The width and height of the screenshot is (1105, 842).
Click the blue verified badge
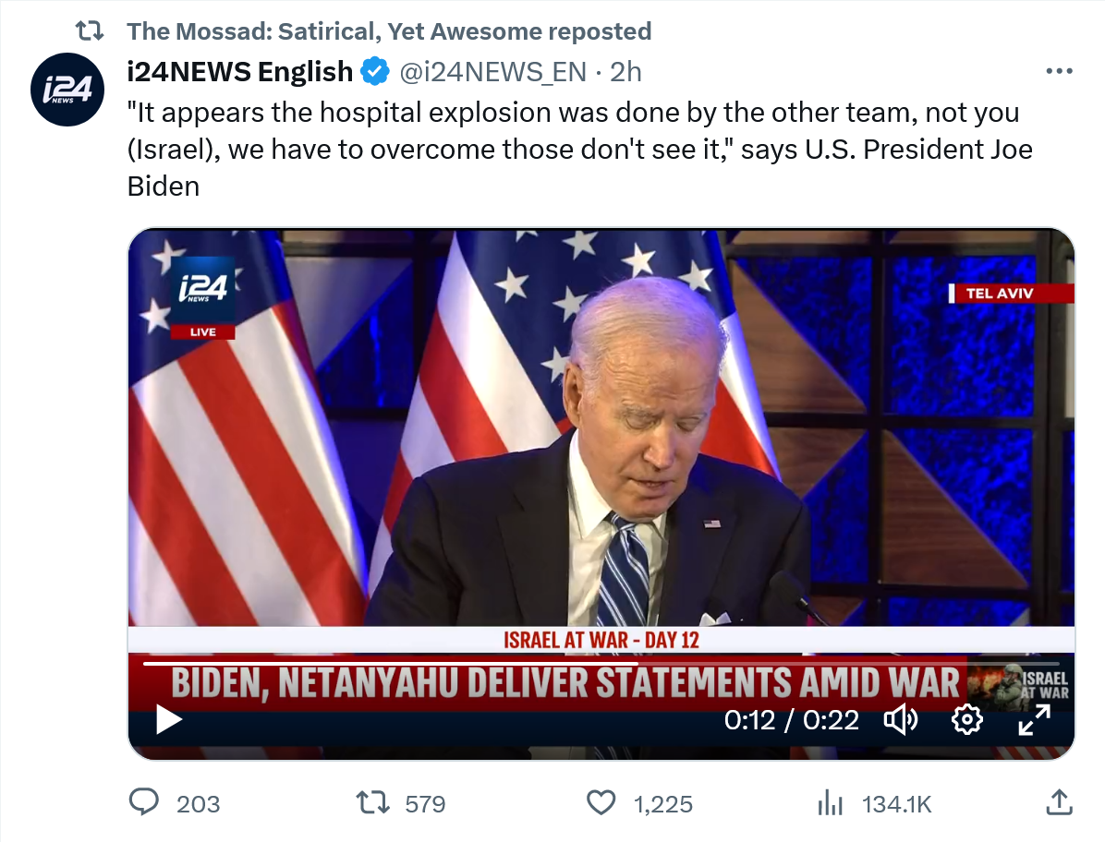(373, 71)
